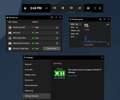Select the RAM 60% metric
Image resolution: width=120 pixels, height=100 pixels.
(75, 34)
